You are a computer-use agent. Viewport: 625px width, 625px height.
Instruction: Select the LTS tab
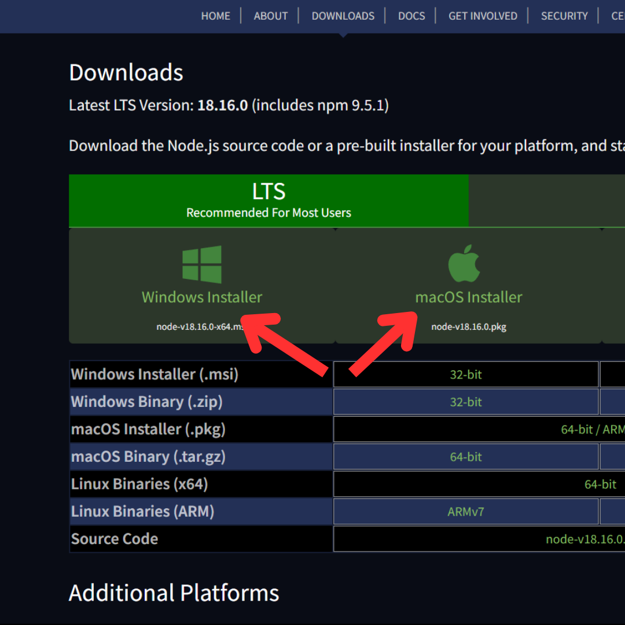tap(269, 200)
